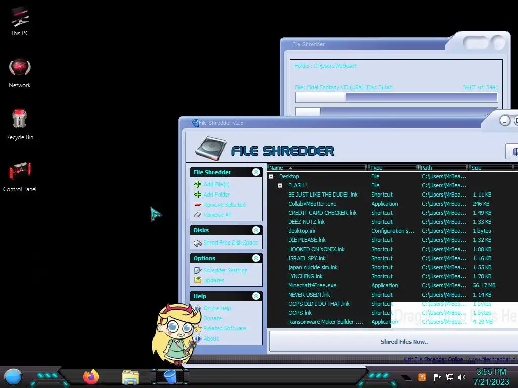Sort list by Name column header
The image size is (518, 388).
(317, 168)
